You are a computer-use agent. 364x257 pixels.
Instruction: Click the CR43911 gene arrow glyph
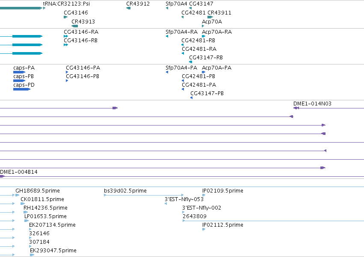(210, 17)
